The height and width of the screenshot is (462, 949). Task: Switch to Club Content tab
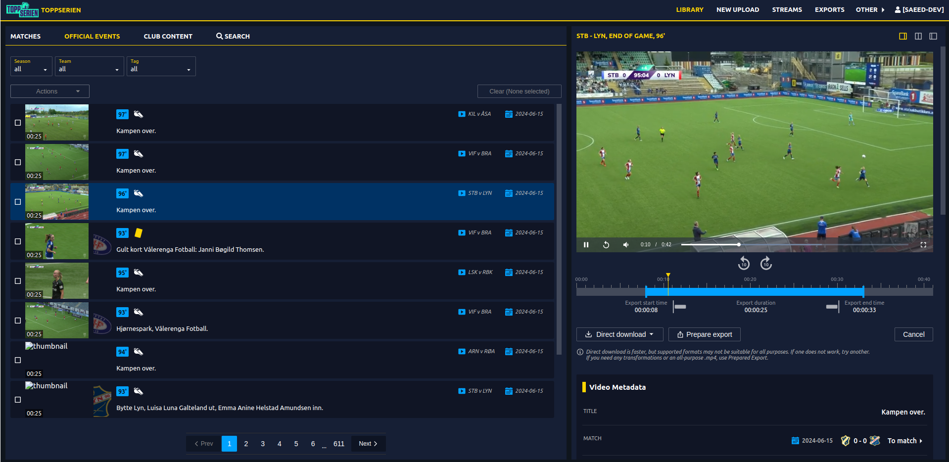(x=168, y=36)
